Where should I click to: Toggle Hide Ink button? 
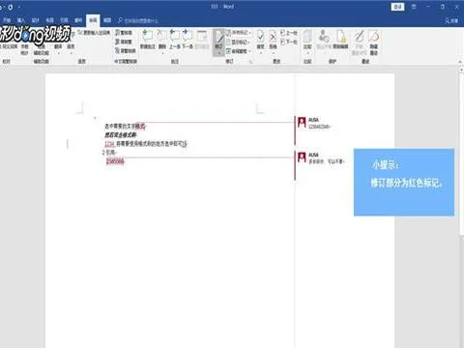(x=373, y=42)
